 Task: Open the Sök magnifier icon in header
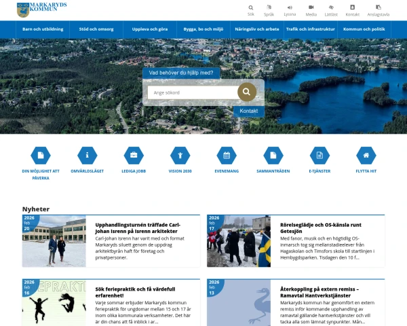pos(251,7)
